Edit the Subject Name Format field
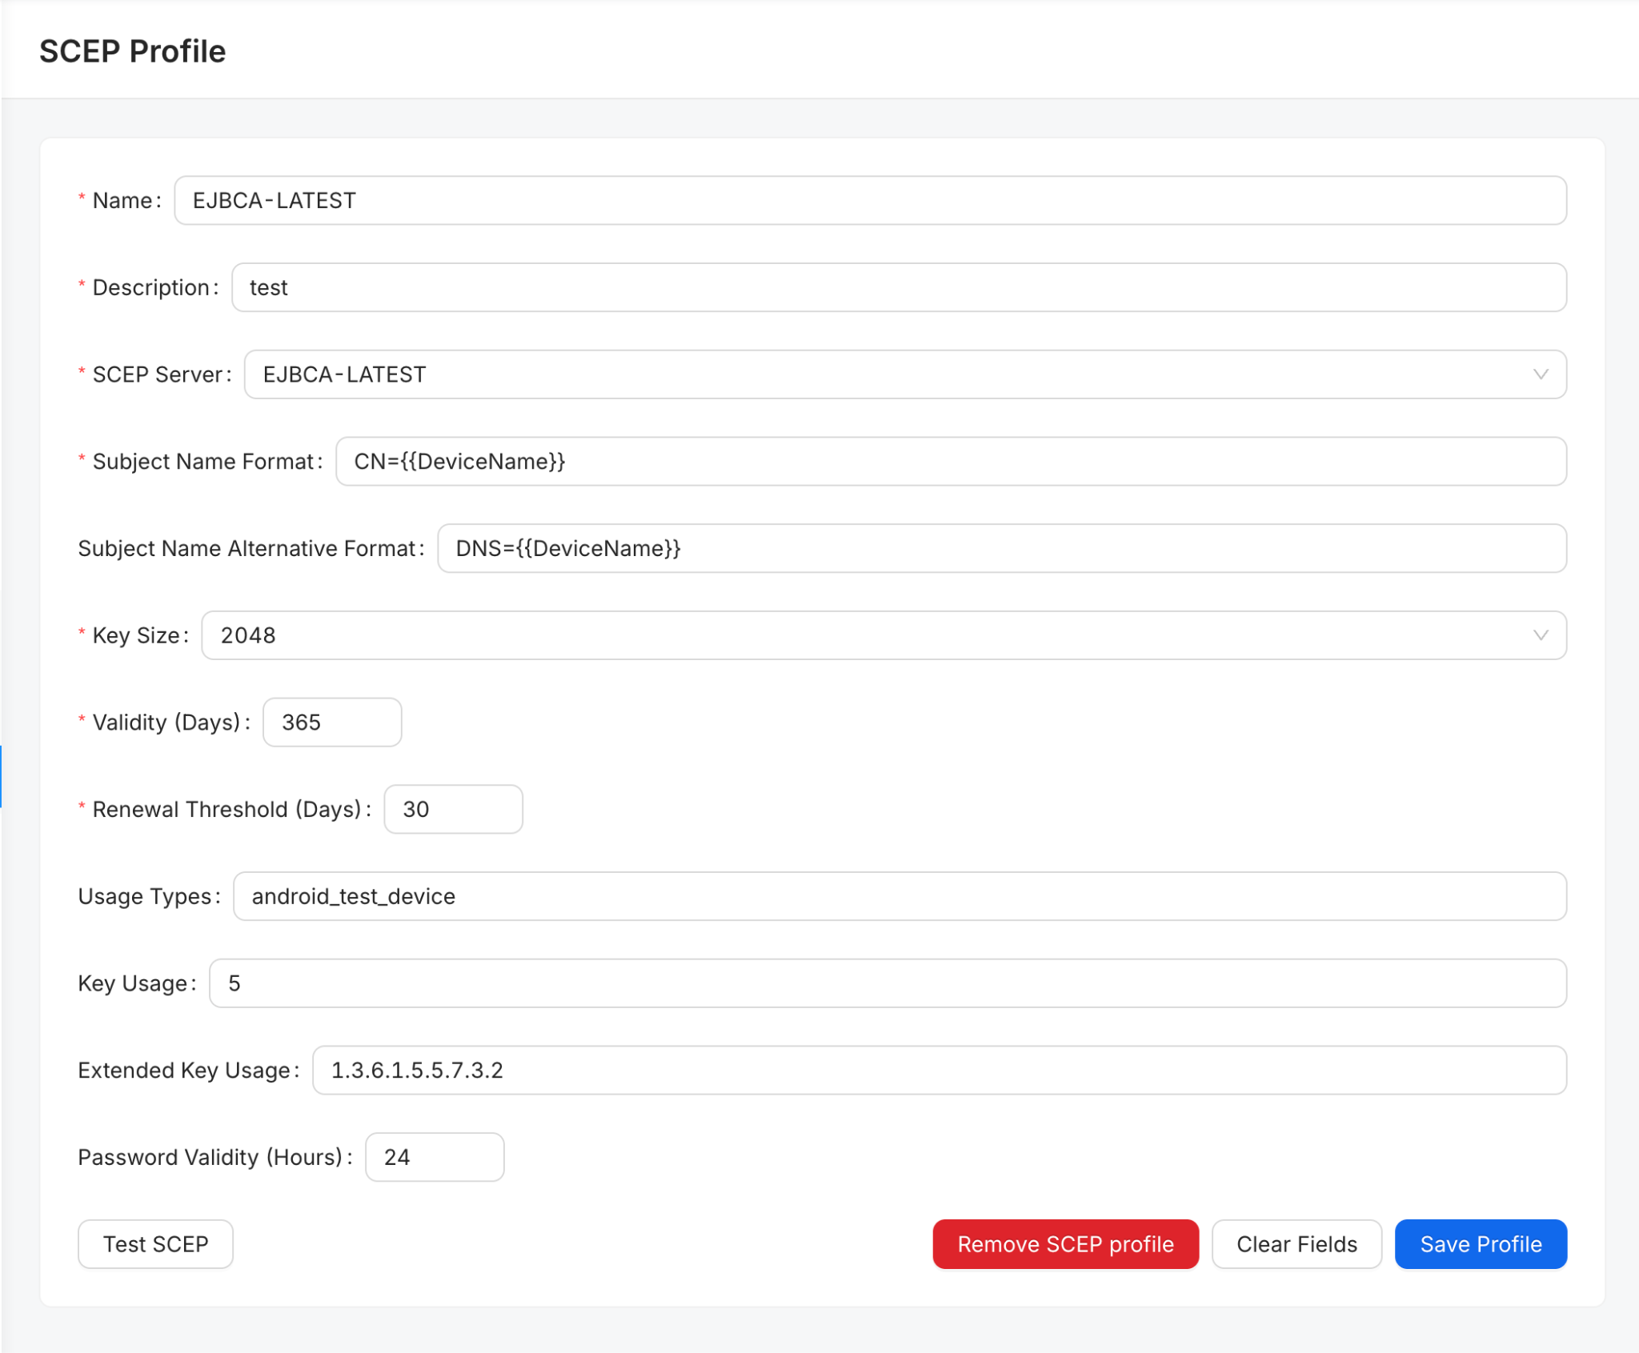 pyautogui.click(x=950, y=462)
